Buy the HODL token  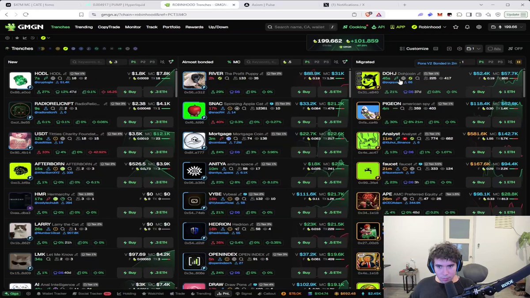point(130,92)
